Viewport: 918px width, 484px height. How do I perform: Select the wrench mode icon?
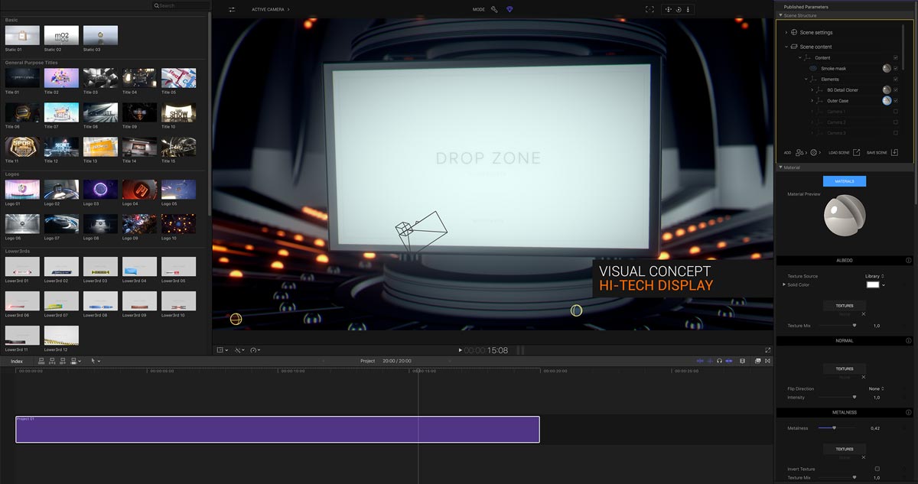coord(494,9)
